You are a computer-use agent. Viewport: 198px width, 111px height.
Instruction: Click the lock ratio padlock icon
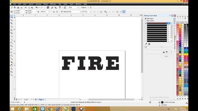point(38,12)
